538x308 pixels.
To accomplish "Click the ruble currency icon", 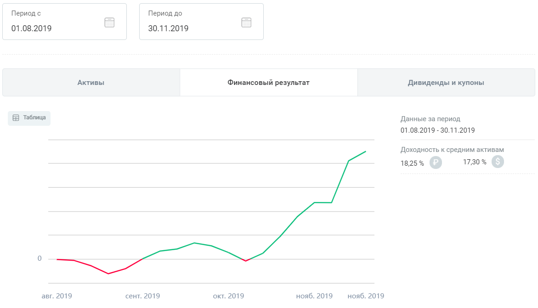I will [x=436, y=162].
